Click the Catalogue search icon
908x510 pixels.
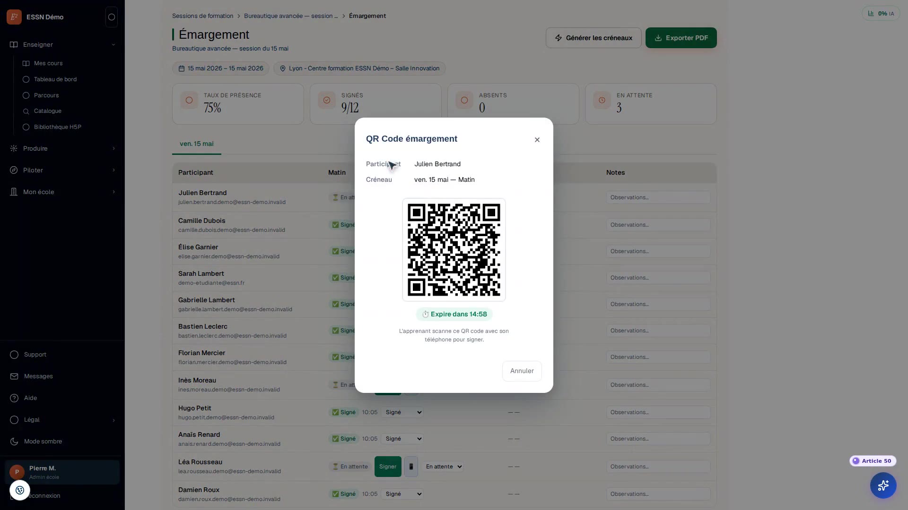[26, 111]
